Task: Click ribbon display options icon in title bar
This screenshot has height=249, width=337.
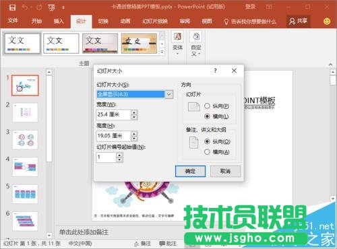Action: click(x=269, y=7)
